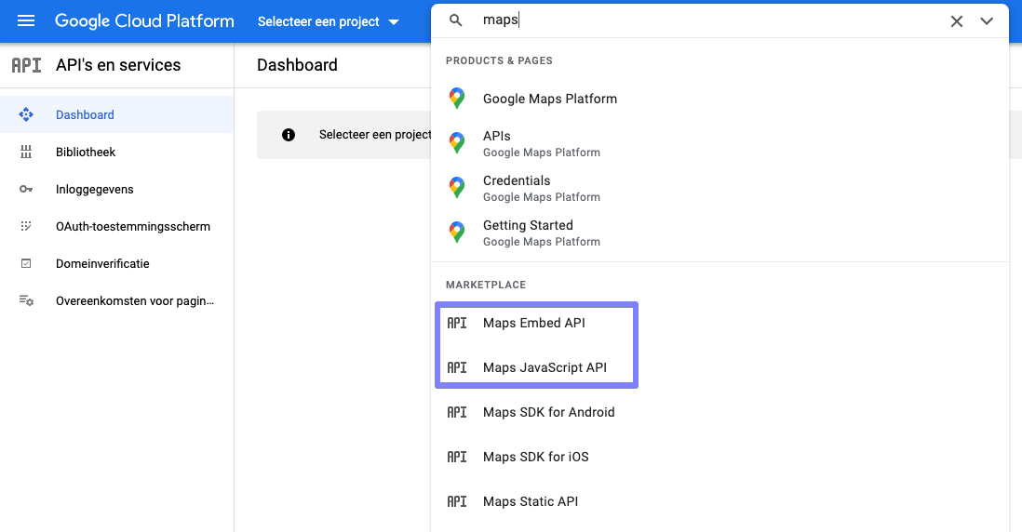Expand the Selecteer een project dropdown

click(x=329, y=21)
